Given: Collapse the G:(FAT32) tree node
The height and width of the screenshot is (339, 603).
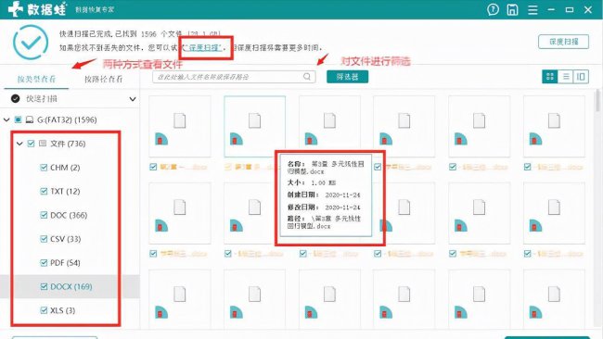Looking at the screenshot, I should click(6, 119).
